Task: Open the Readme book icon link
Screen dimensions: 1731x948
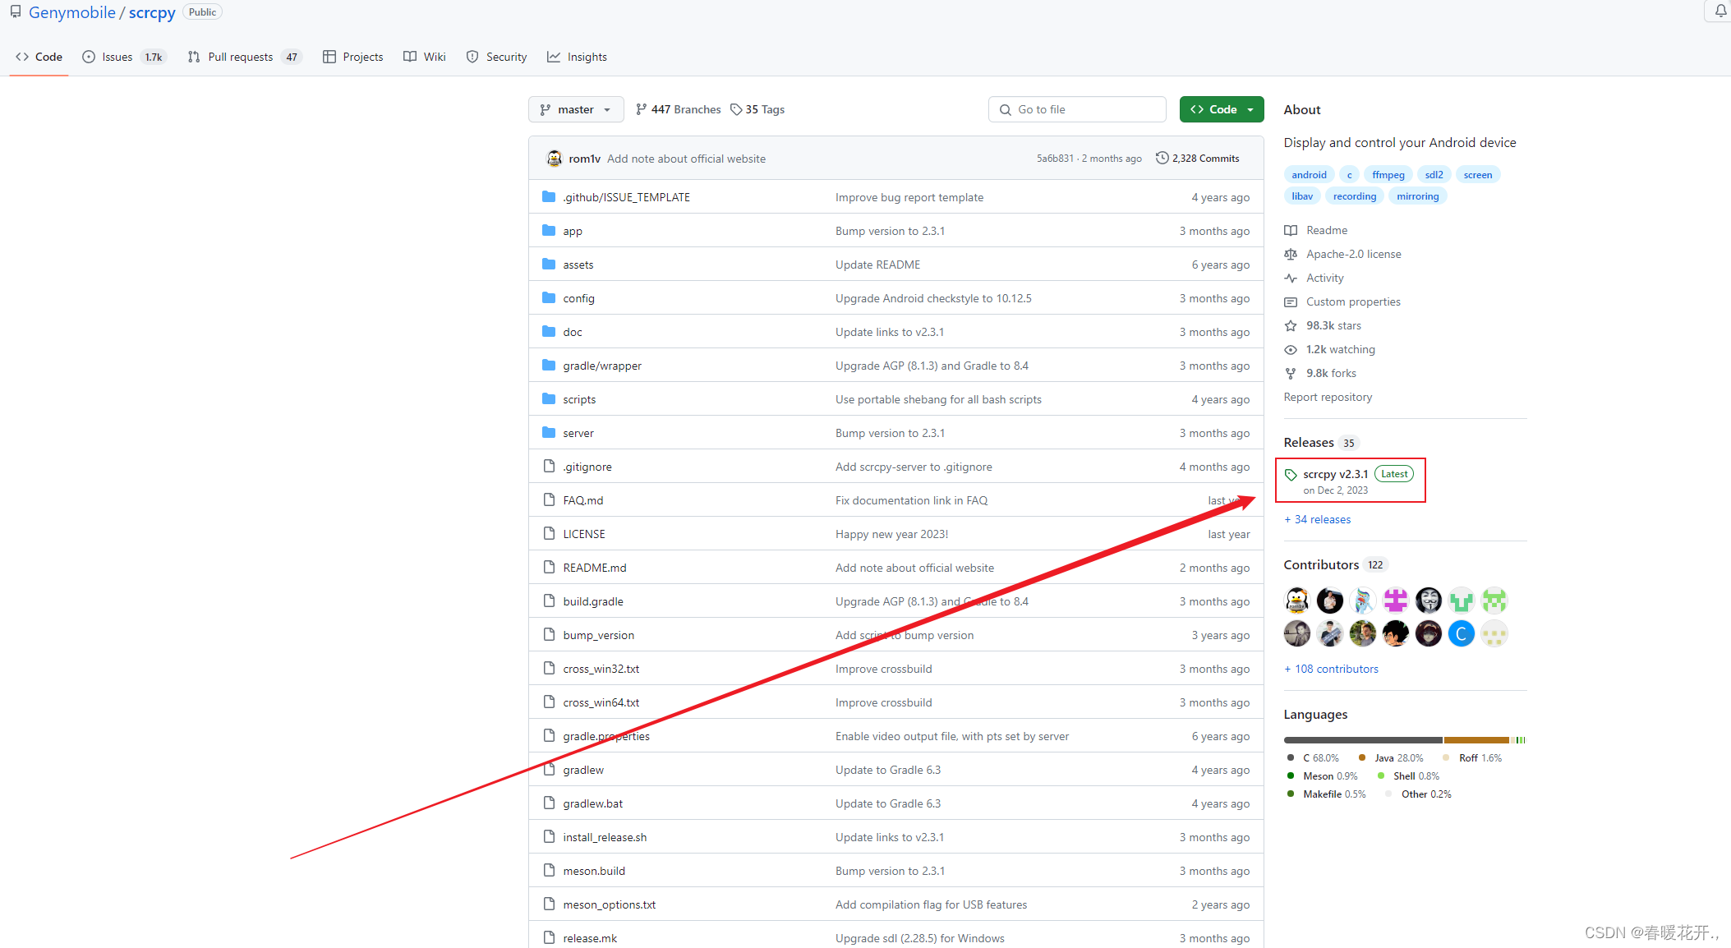Action: pyautogui.click(x=1291, y=230)
